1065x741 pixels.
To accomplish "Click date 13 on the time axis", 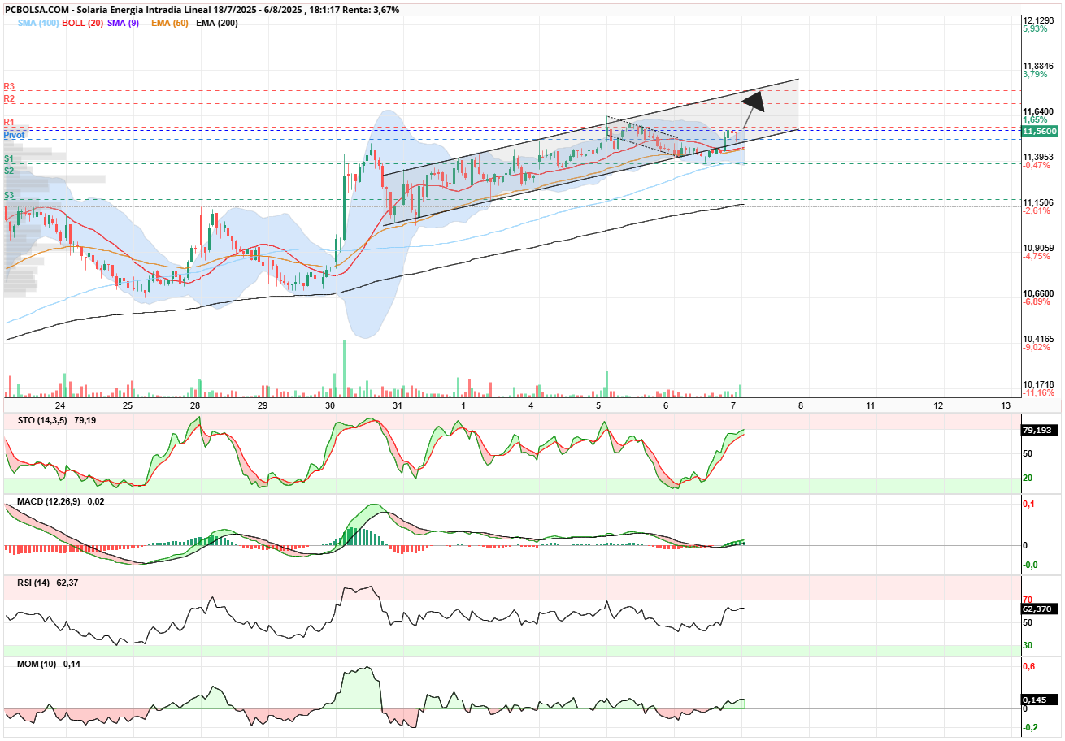I will [x=1006, y=405].
